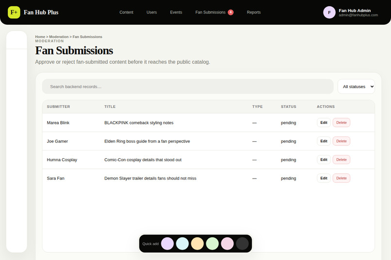Edit the Sara Fan submission
The width and height of the screenshot is (391, 260).
[324, 178]
